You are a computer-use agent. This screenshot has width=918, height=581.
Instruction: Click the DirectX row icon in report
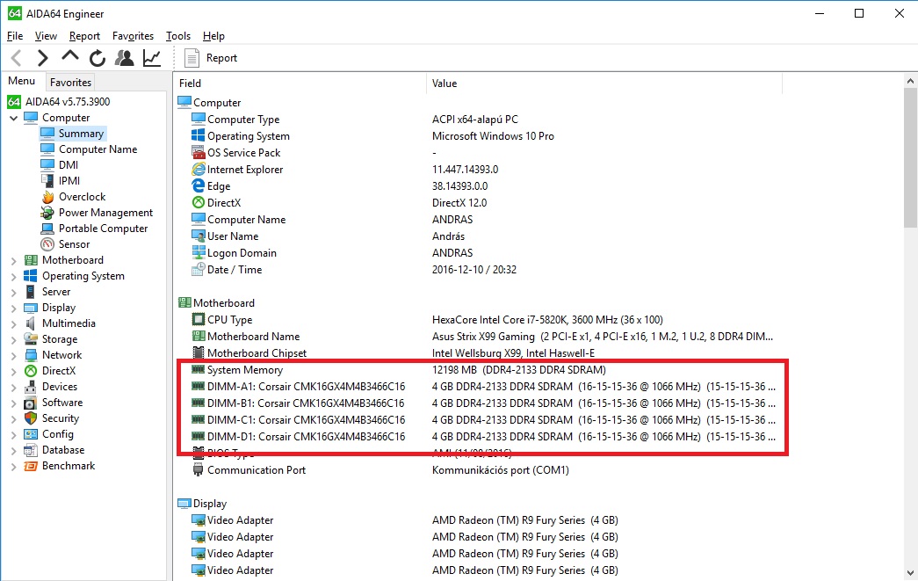(x=199, y=203)
